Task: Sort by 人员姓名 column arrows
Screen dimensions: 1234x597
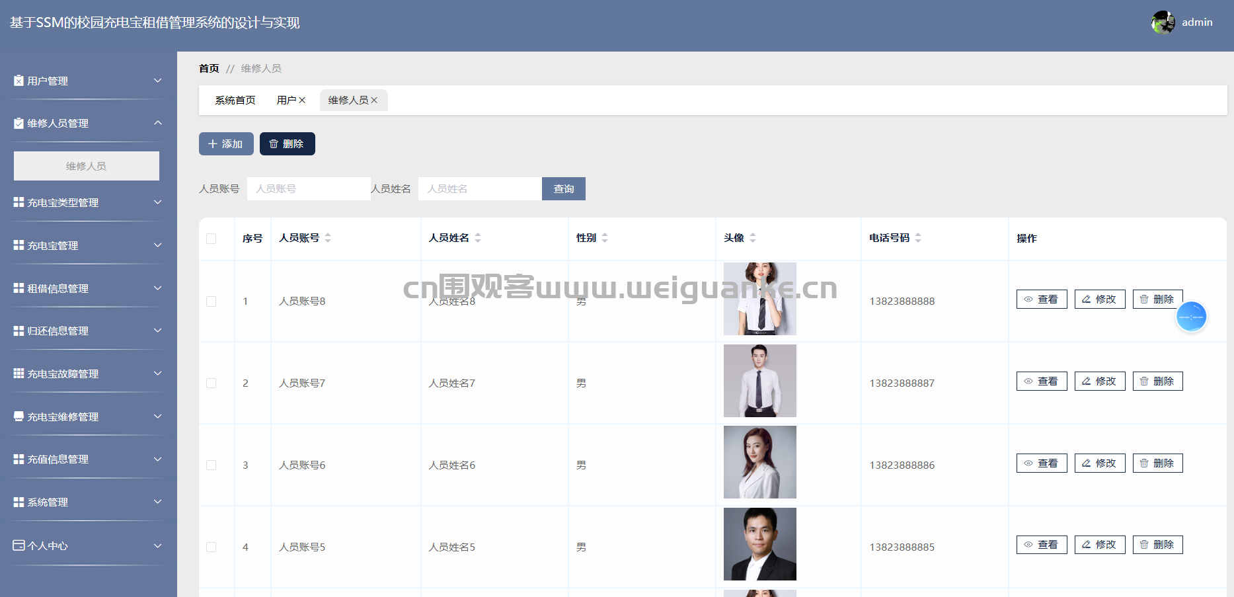Action: tap(478, 238)
